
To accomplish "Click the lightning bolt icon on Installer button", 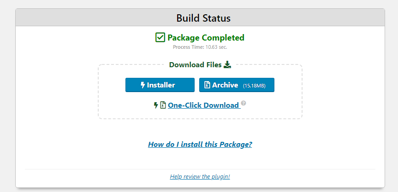I will coord(143,85).
